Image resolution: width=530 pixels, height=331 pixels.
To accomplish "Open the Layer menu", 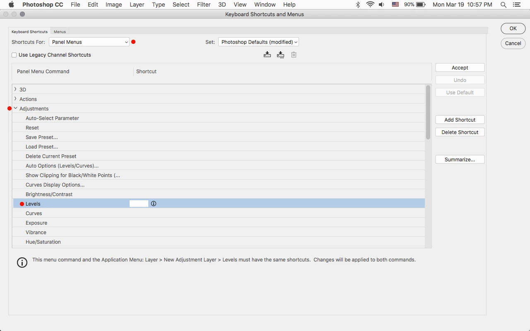I will click(137, 5).
